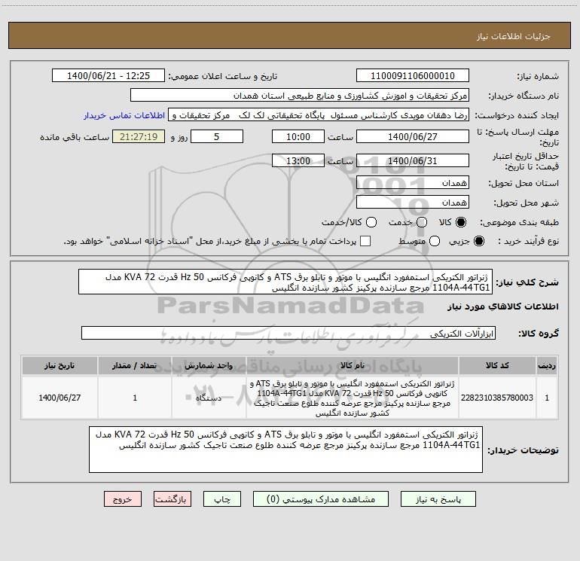Screen dimensions: 580x561
Task: Choose the متوسط purchase type radio
Action: 435,241
